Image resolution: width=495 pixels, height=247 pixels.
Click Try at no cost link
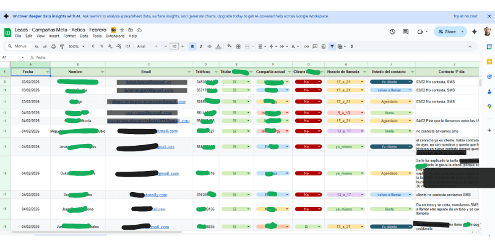pyautogui.click(x=465, y=16)
